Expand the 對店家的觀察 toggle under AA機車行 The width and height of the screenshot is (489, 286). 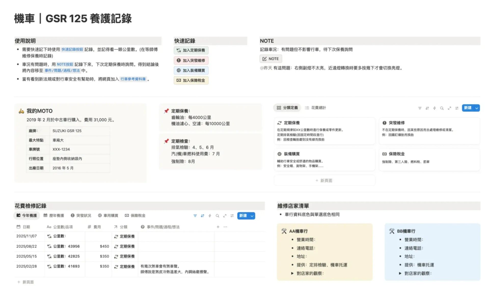292,274
